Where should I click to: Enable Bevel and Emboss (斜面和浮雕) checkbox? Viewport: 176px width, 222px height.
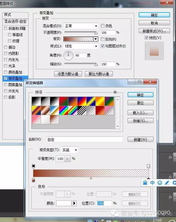pyautogui.click(x=5, y=28)
